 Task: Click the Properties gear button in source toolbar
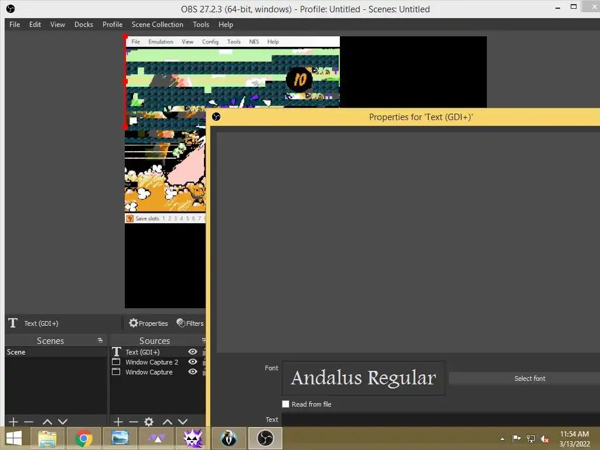coord(148,323)
